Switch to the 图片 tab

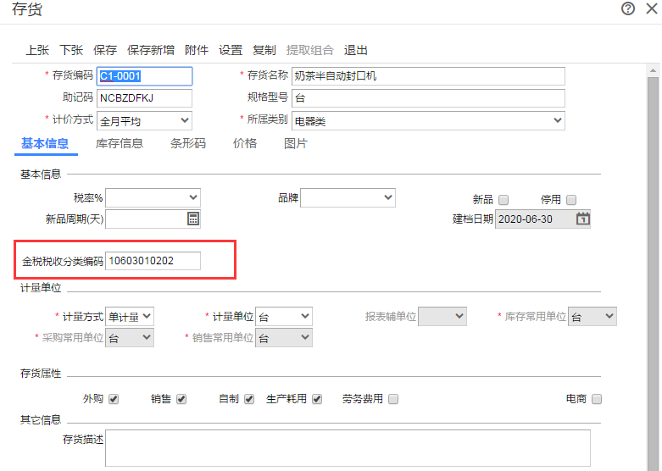tap(296, 143)
